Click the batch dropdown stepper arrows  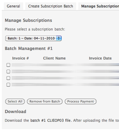(x=59, y=38)
